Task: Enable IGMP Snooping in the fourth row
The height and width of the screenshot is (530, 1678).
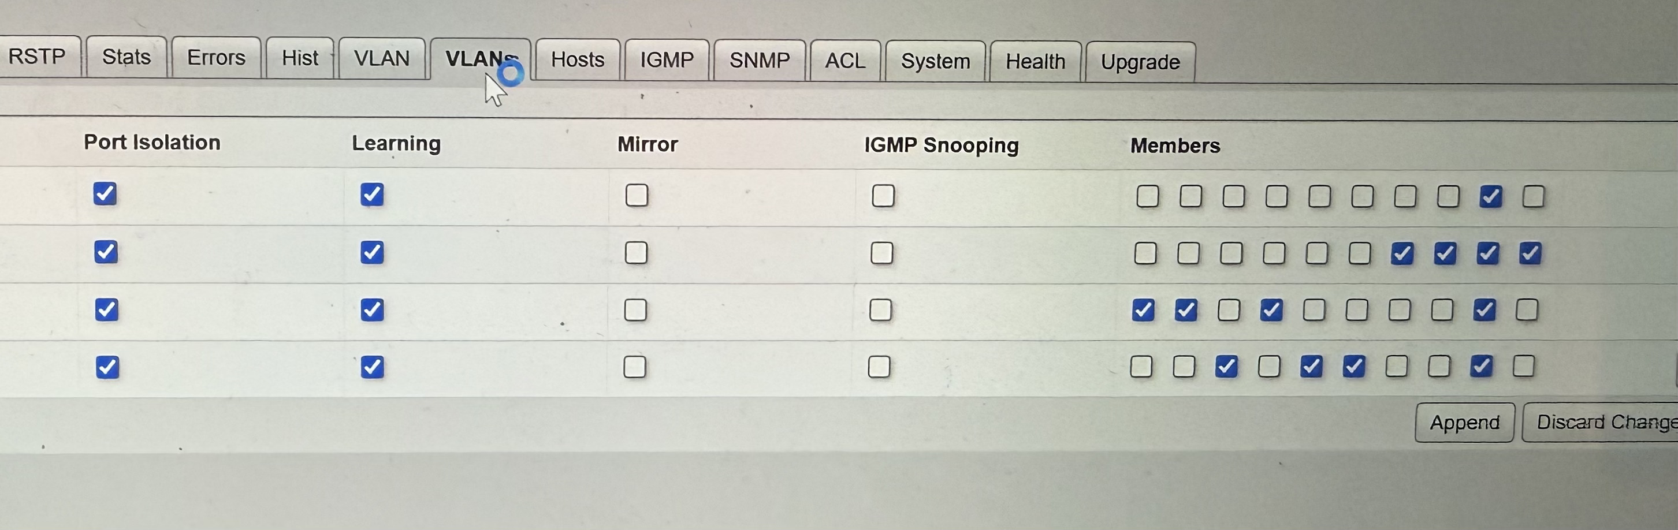Action: point(879,367)
